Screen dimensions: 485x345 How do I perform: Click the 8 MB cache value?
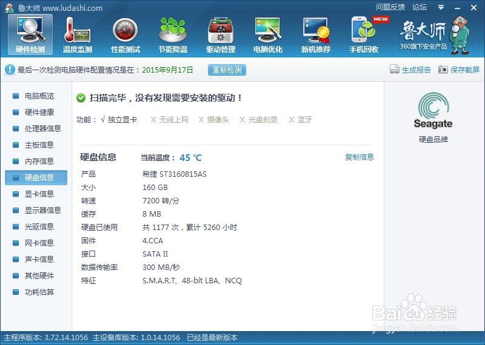(x=152, y=214)
